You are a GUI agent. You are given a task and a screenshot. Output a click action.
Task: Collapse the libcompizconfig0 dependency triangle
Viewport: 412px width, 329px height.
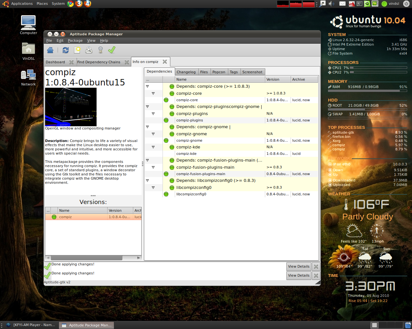(x=154, y=187)
